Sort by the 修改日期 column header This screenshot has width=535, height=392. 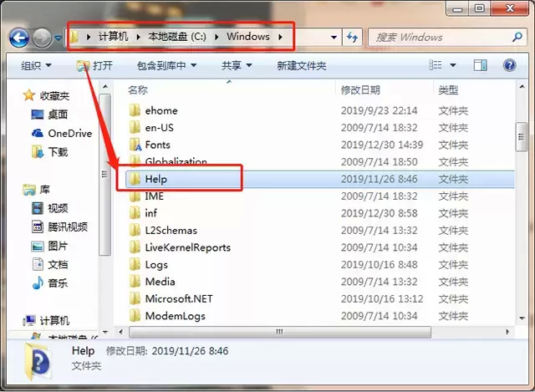pos(360,89)
